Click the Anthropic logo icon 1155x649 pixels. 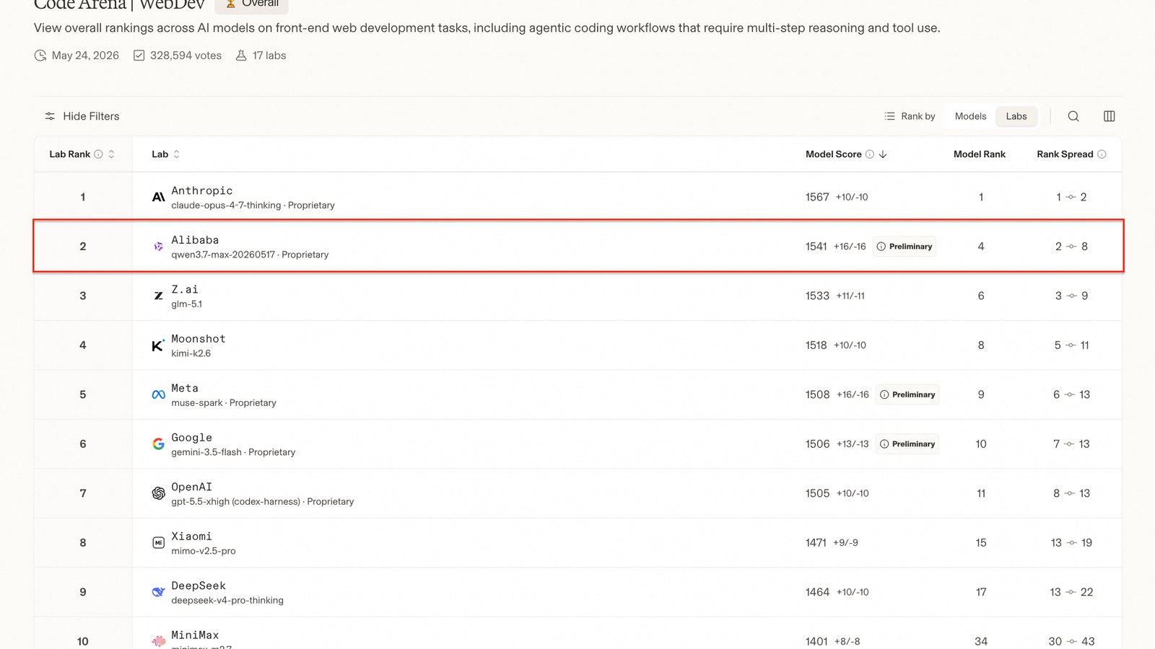[x=158, y=197]
